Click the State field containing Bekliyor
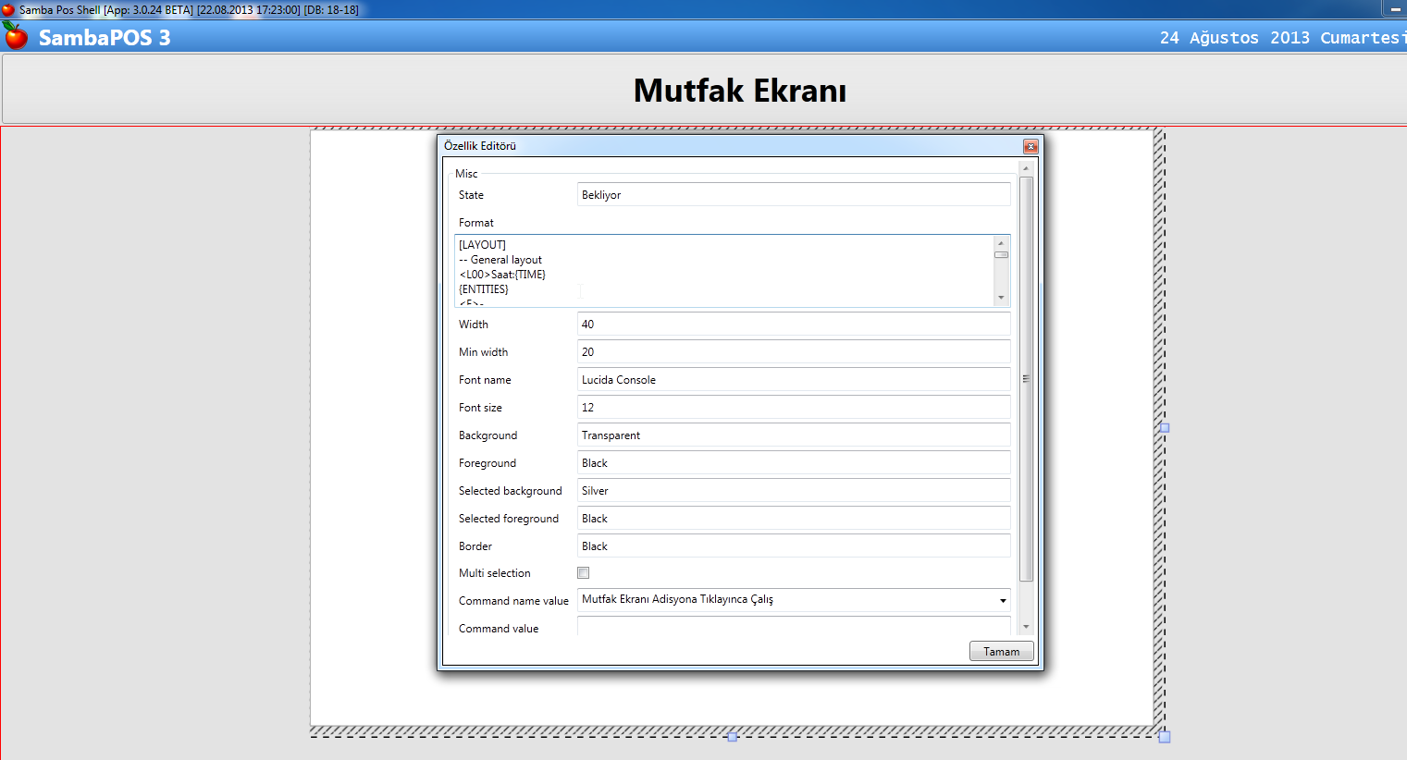Screen dimensions: 1407x760 (x=793, y=195)
